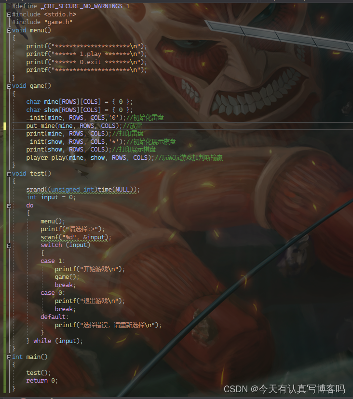The image size is (353, 399).
Task: Click the char show[ROWS][COLS] declaration
Action: (x=80, y=110)
